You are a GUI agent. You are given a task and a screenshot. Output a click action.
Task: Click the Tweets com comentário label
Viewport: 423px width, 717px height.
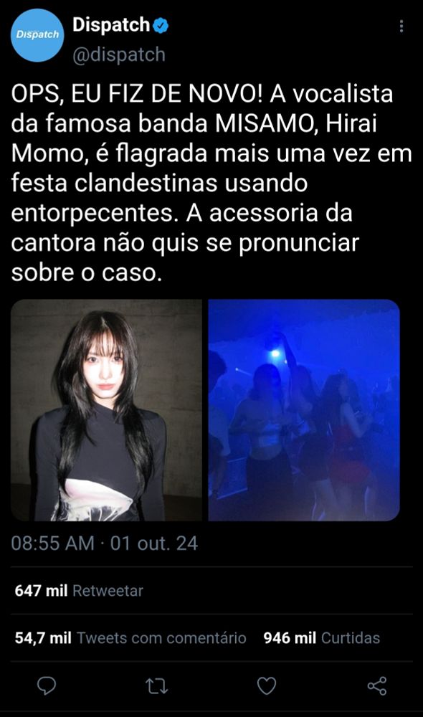(161, 638)
